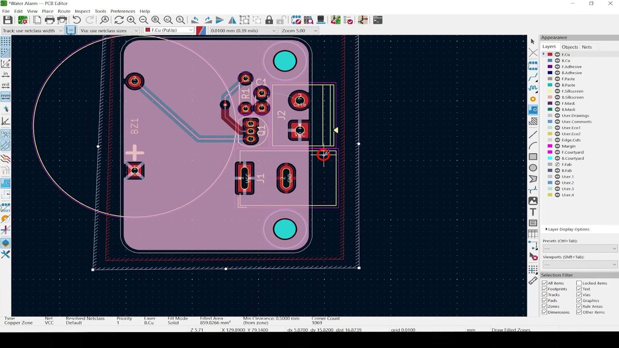Toggle visibility of F.Fab layer

(x=557, y=164)
